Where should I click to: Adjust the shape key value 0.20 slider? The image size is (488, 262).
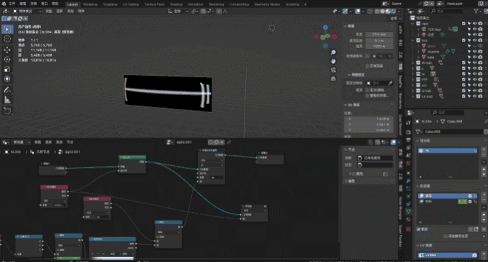(462, 201)
